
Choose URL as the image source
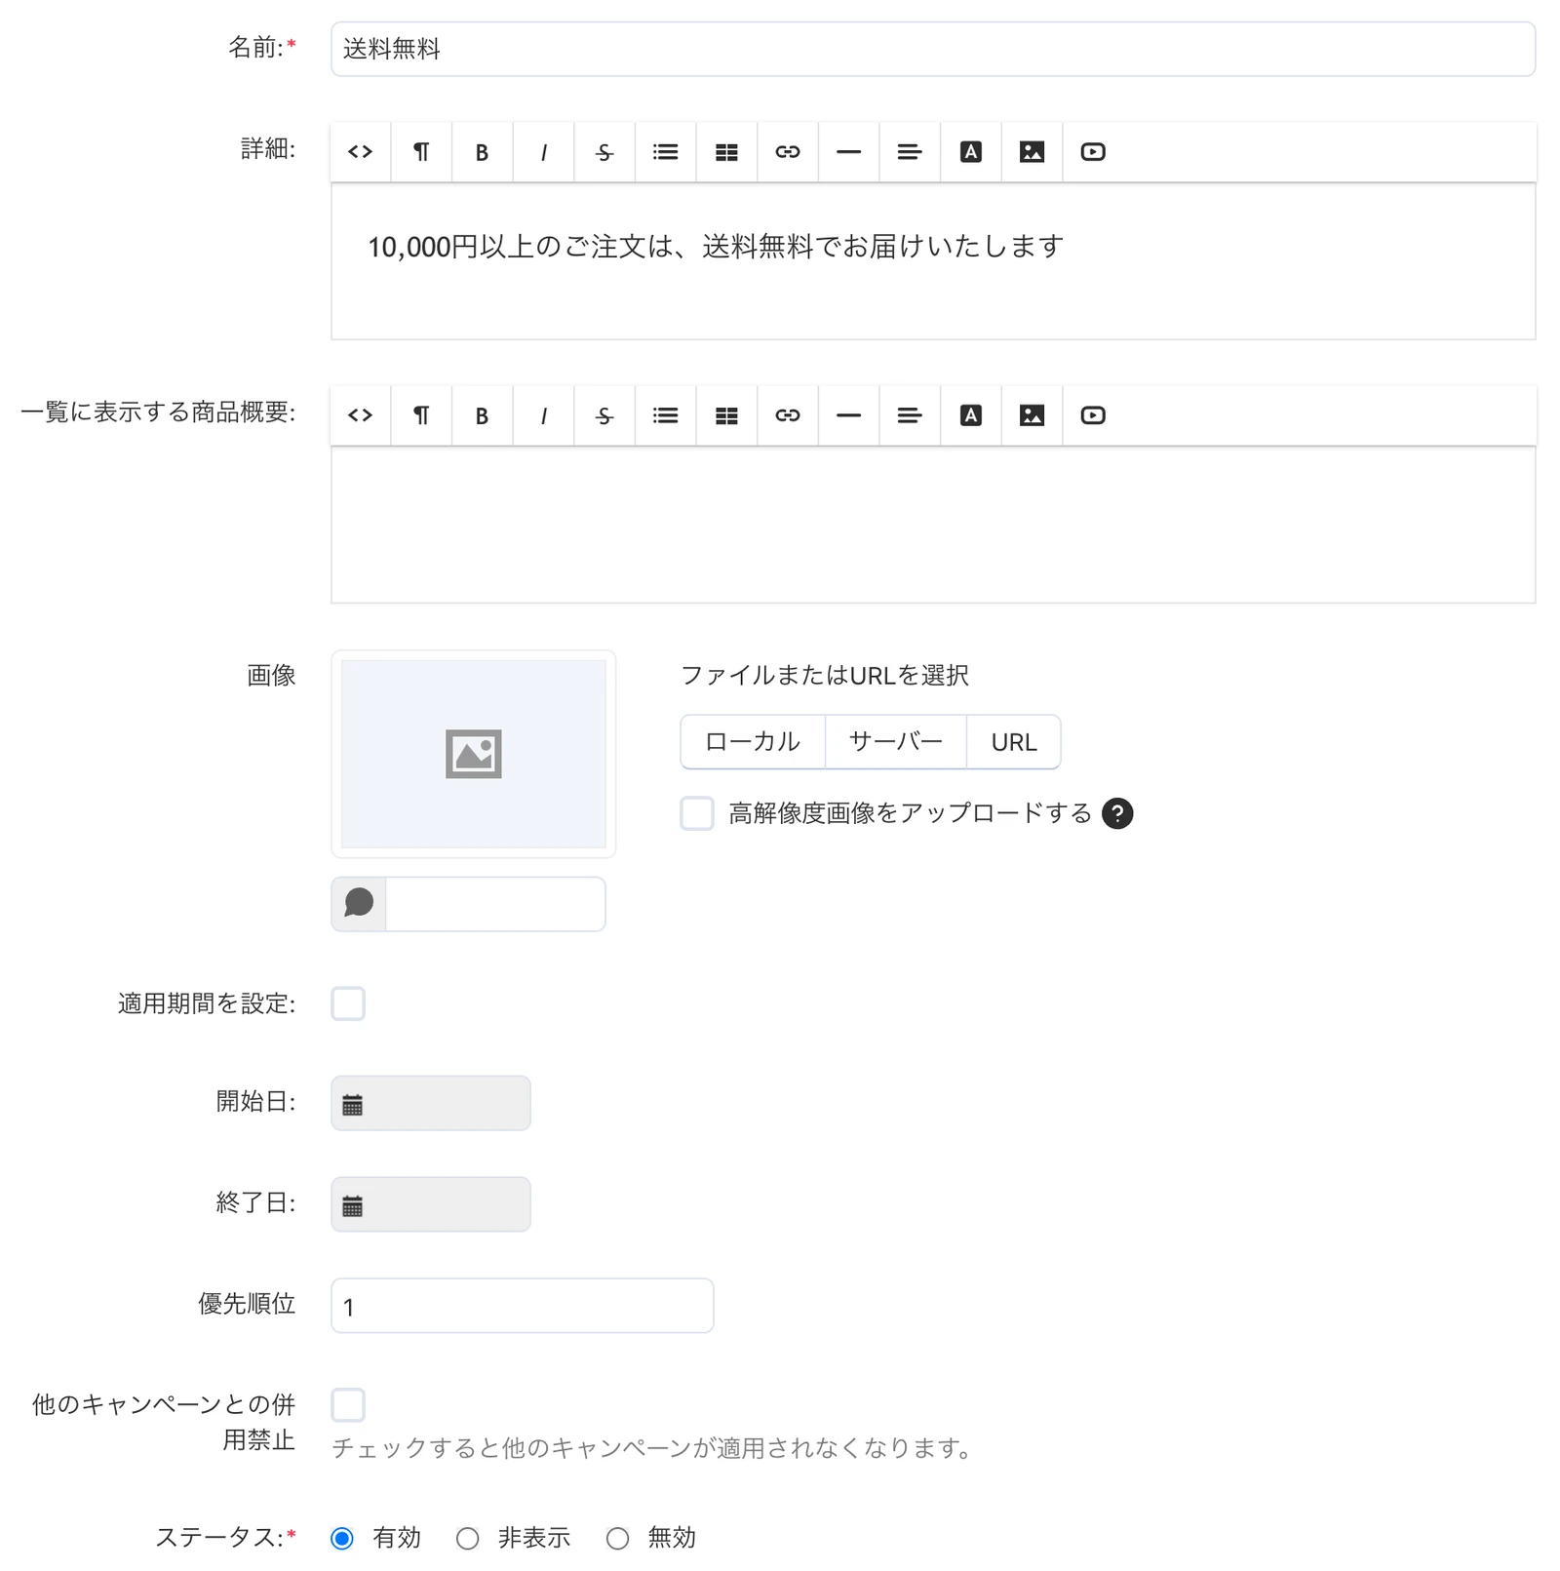(1014, 742)
